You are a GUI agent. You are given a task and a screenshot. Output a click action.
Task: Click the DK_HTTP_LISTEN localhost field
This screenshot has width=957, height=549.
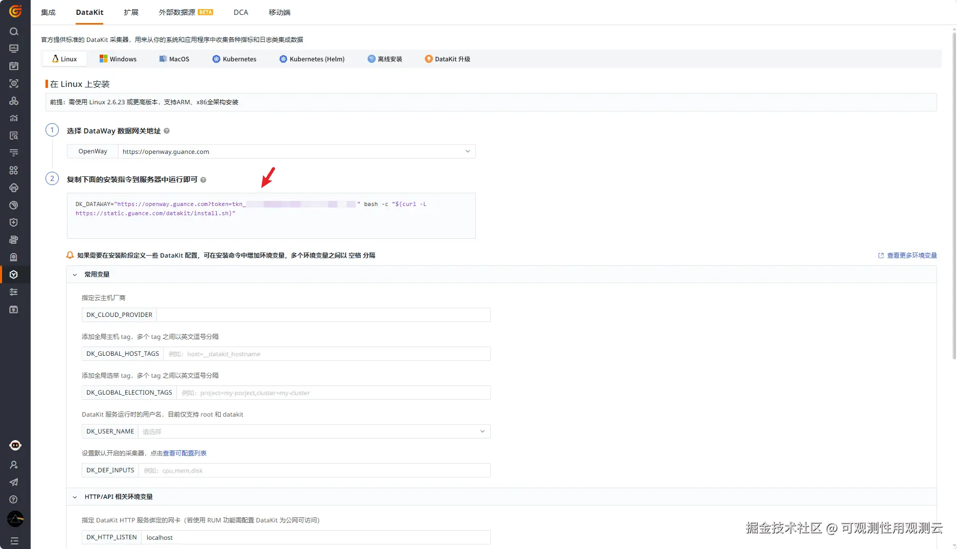[315, 537]
